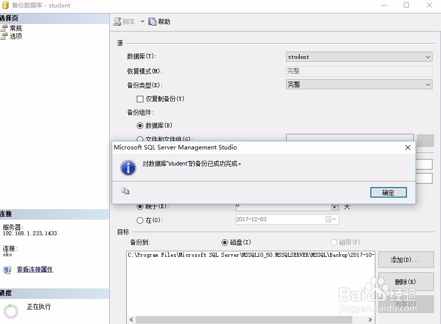Screen dimensions: 441x324
Task: Close the 备份数据库 window
Action: (429, 5)
